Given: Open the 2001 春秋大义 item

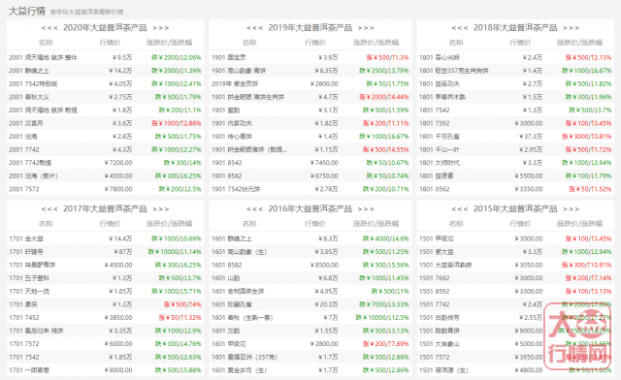Looking at the screenshot, I should 29,97.
